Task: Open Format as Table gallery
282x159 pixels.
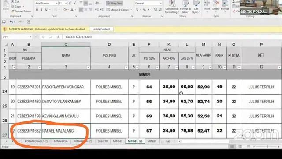Action: click(x=186, y=7)
